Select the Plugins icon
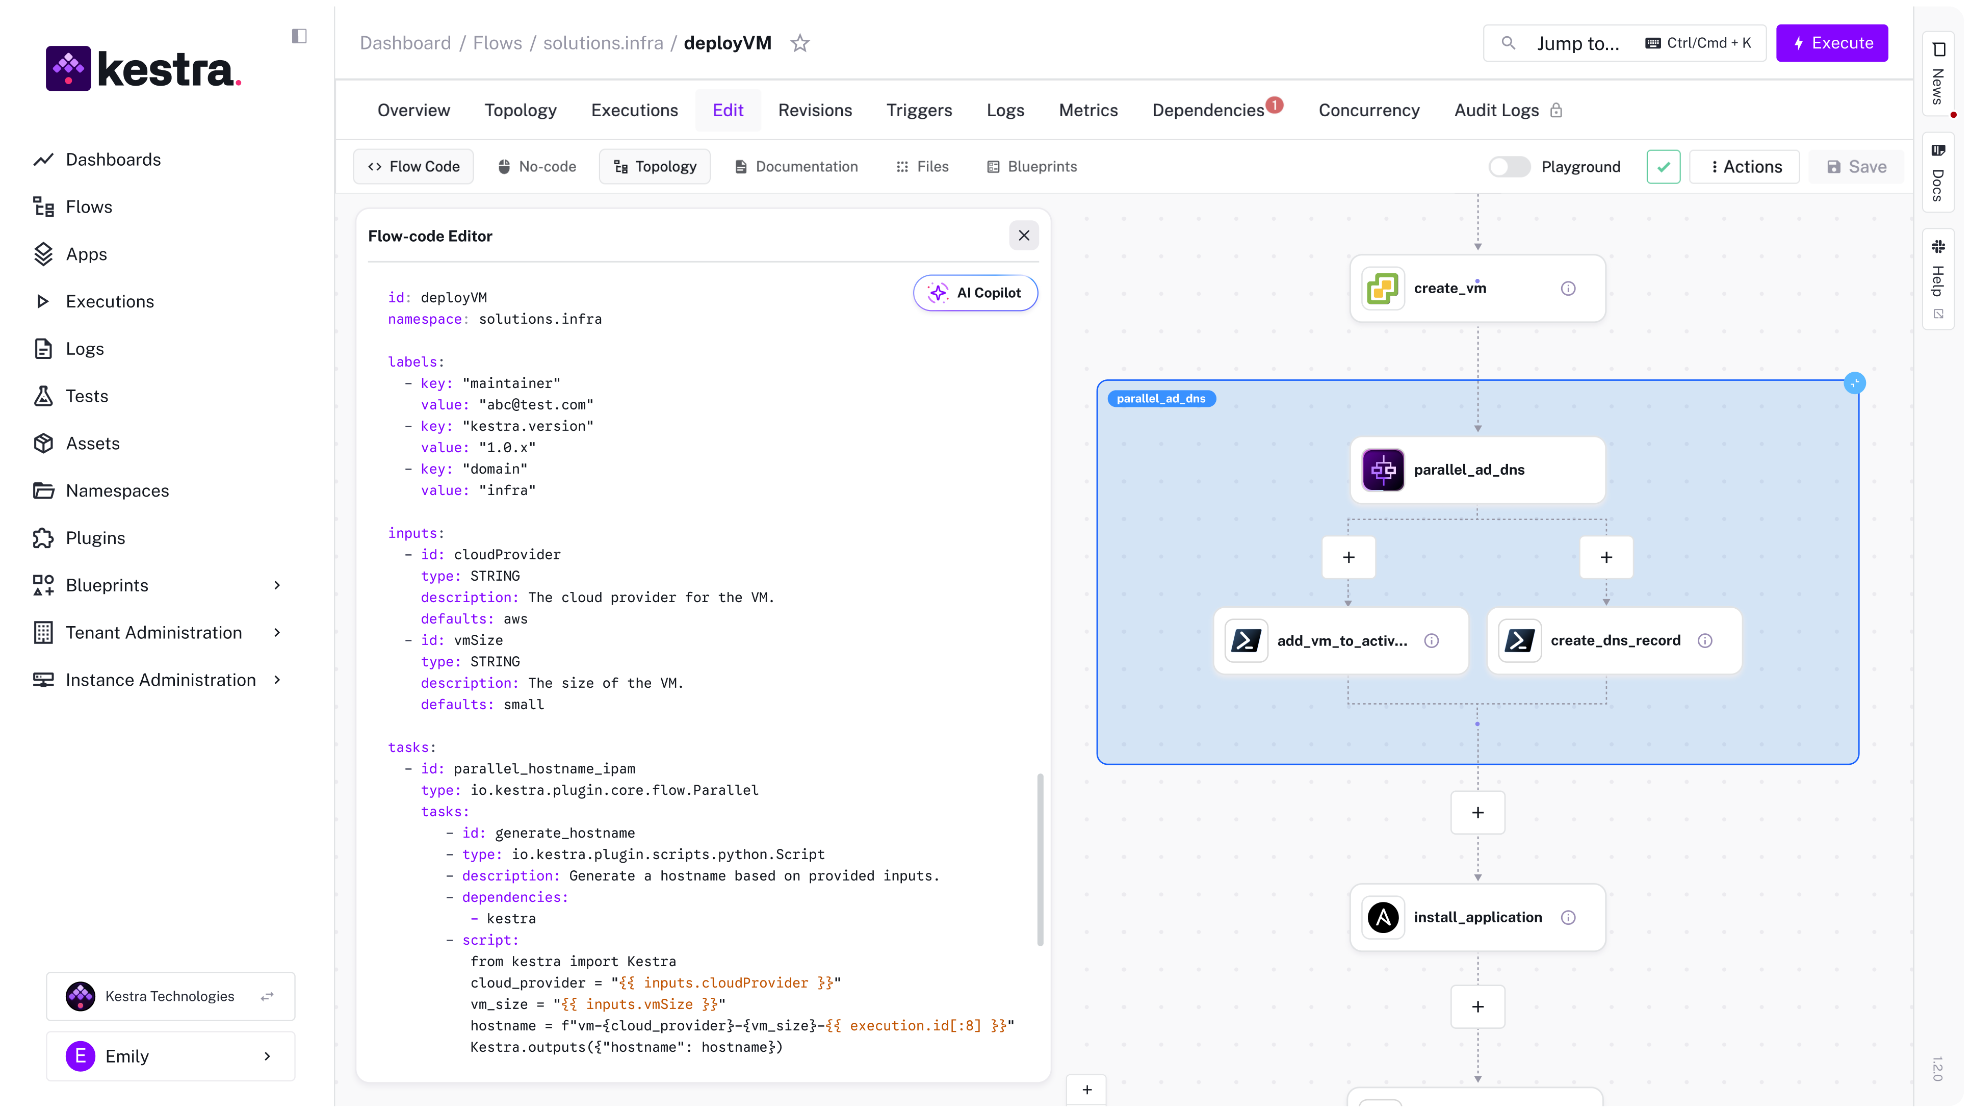 coord(44,538)
